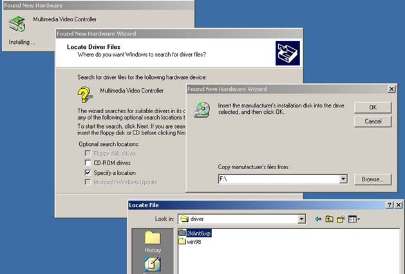The image size is (405, 274).
Task: Close the Found New Hardware Wizard dialog
Action: [391, 89]
